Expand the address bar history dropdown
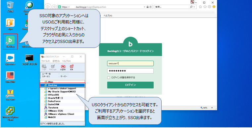The height and width of the screenshot is (128, 252). [144, 7]
